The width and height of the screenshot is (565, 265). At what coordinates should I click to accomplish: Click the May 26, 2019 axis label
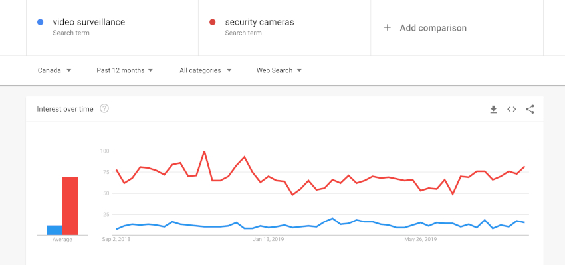coord(421,239)
